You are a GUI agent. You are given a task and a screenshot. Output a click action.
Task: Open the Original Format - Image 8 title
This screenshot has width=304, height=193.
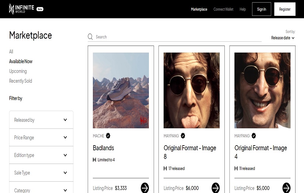[x=190, y=152]
